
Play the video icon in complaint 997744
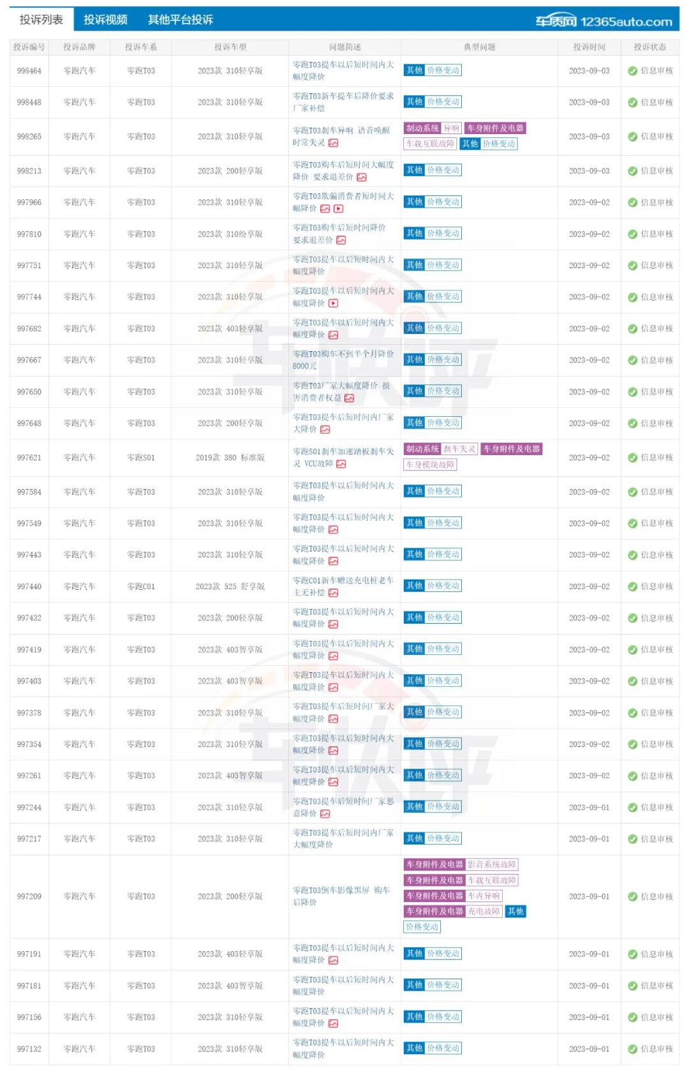[333, 304]
